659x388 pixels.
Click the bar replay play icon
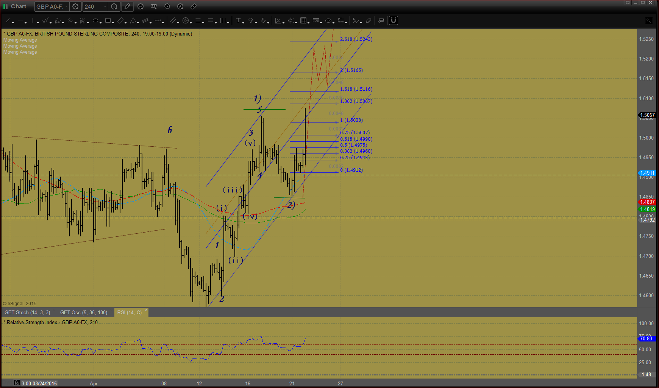[167, 6]
